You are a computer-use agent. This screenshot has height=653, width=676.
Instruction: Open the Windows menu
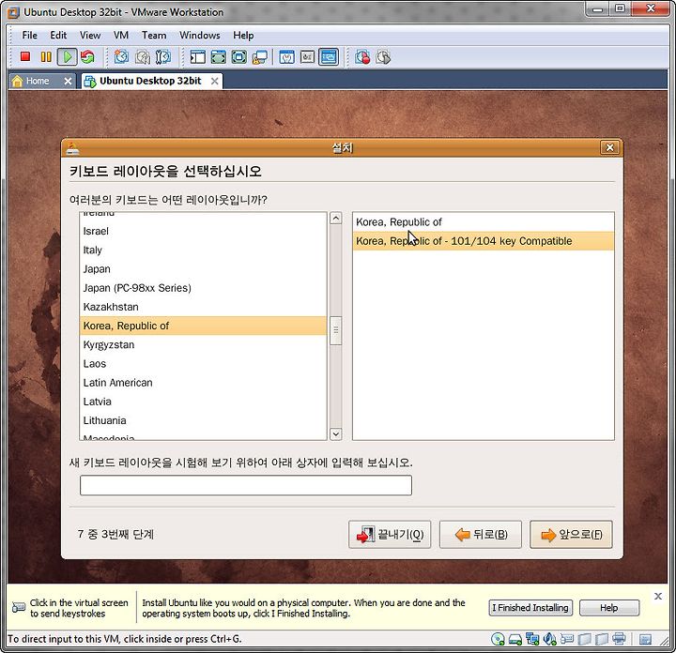click(200, 36)
